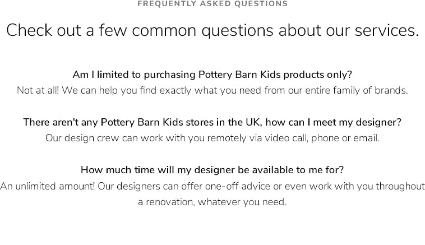The height and width of the screenshot is (245, 425).
Task: Click the Frequently Asked Questions heading
Action: tap(212, 4)
